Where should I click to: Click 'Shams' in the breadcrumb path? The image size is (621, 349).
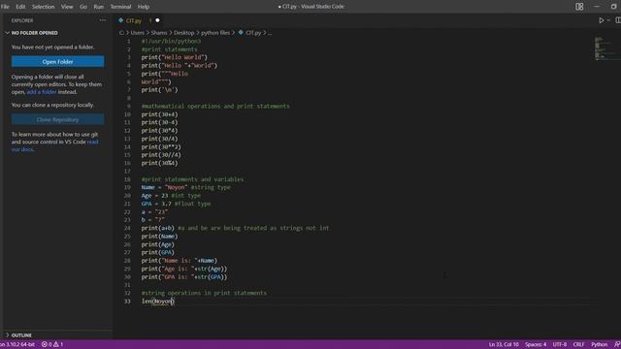pos(159,33)
